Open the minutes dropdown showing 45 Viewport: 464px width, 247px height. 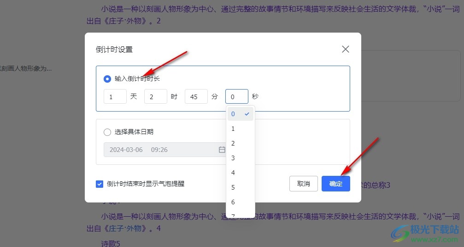coord(196,97)
